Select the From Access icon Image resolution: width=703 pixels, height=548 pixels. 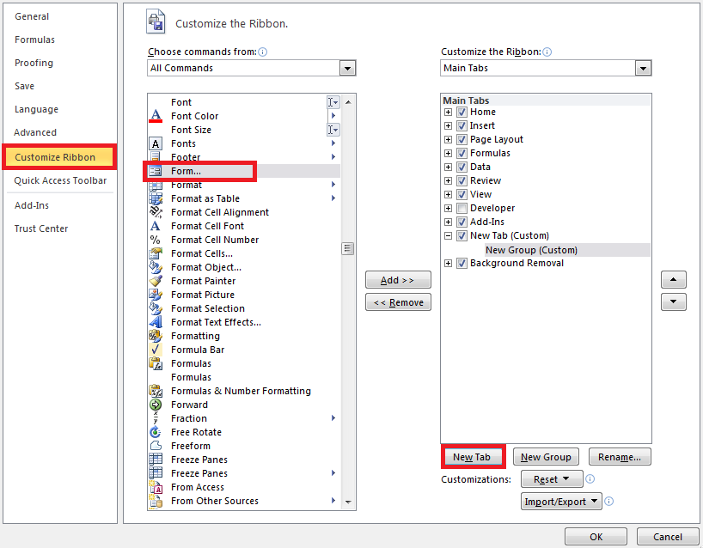click(x=156, y=487)
